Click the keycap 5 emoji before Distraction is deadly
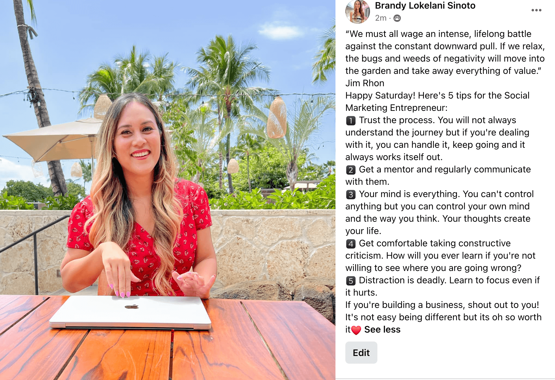The width and height of the screenshot is (555, 380). coord(351,281)
